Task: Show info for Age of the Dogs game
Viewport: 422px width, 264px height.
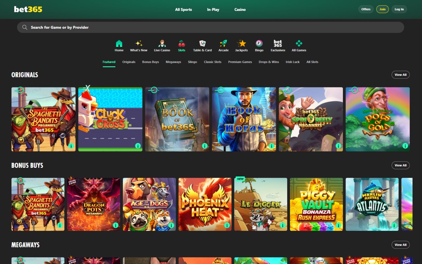Action: tap(171, 225)
